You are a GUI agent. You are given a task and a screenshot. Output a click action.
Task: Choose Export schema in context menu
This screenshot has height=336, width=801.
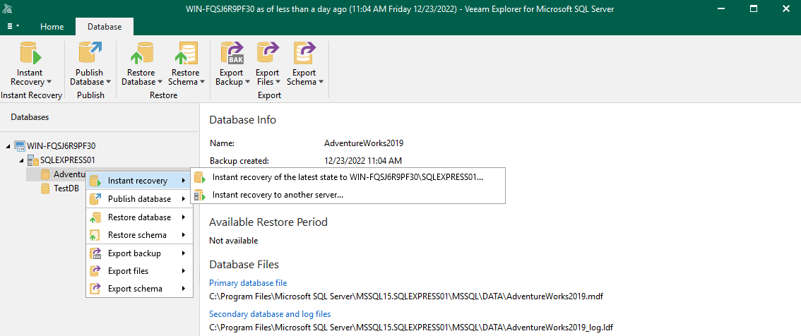tap(139, 289)
